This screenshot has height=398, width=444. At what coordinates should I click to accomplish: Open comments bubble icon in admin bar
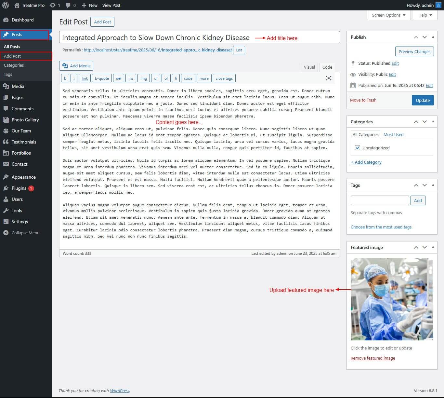point(68,5)
